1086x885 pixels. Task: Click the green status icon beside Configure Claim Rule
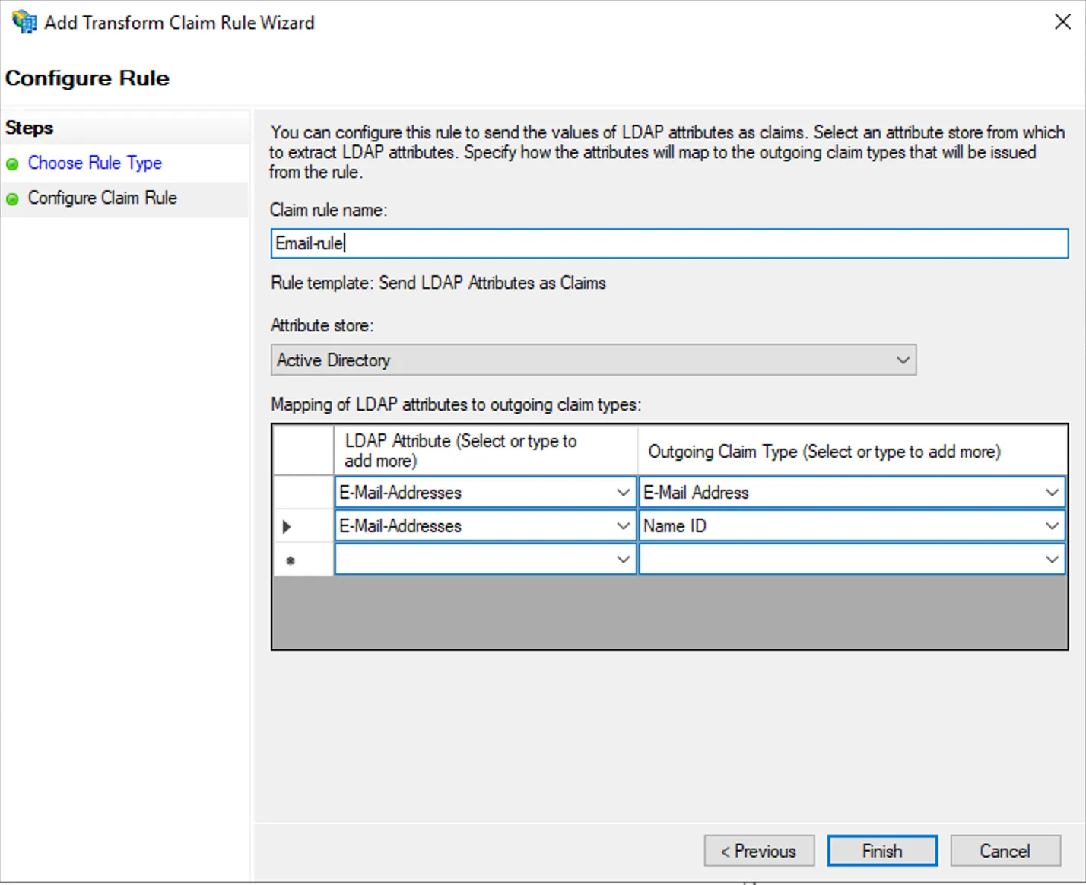click(13, 198)
